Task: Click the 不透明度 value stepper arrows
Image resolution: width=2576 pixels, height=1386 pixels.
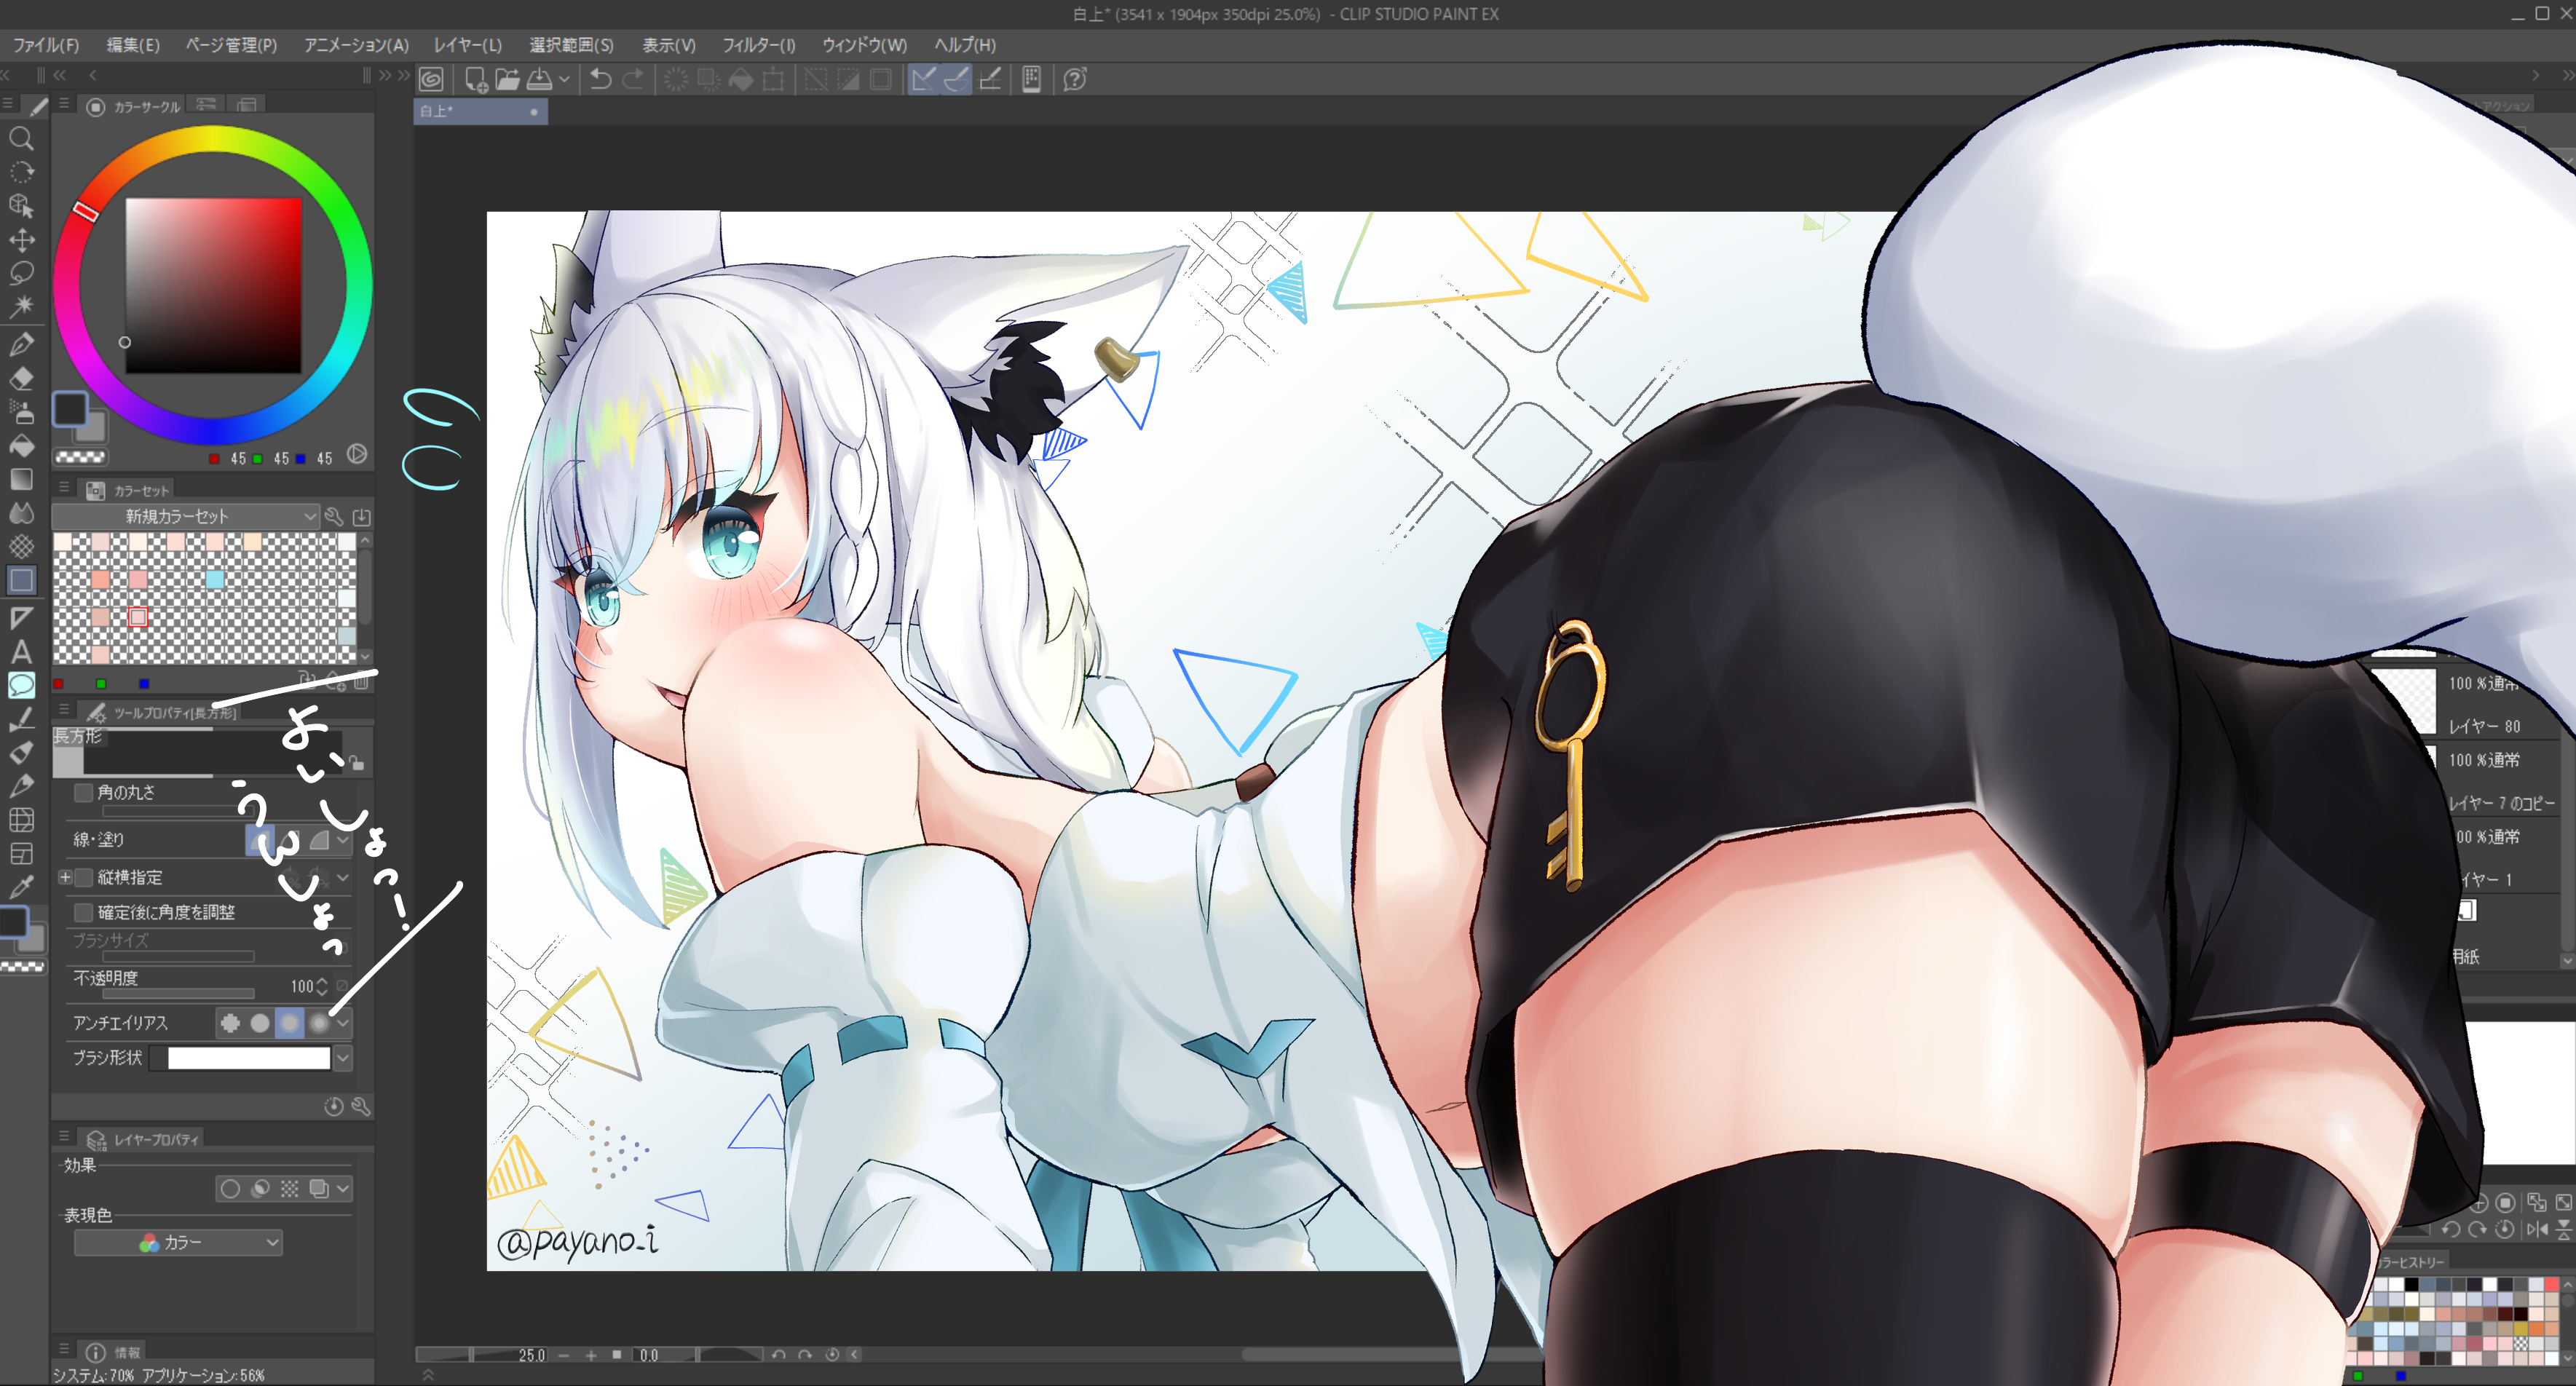Action: point(322,986)
